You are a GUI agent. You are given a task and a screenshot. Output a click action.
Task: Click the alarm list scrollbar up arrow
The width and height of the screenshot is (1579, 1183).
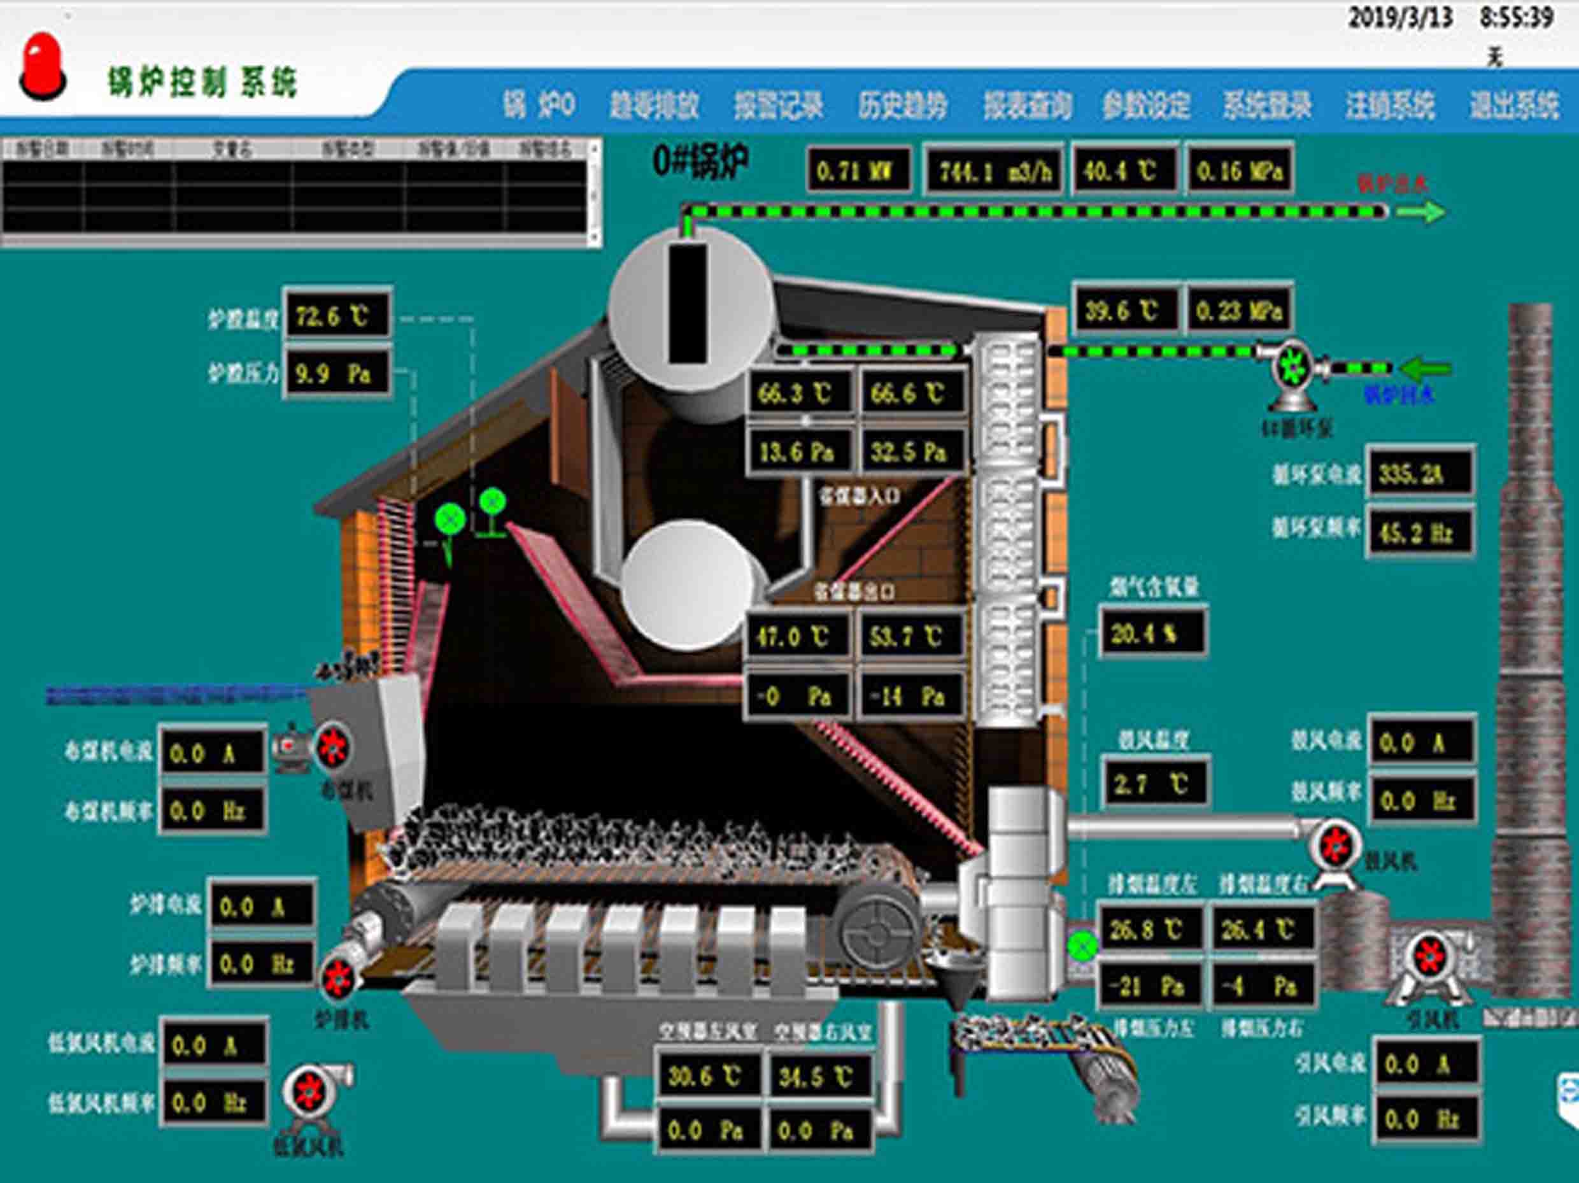(x=594, y=149)
